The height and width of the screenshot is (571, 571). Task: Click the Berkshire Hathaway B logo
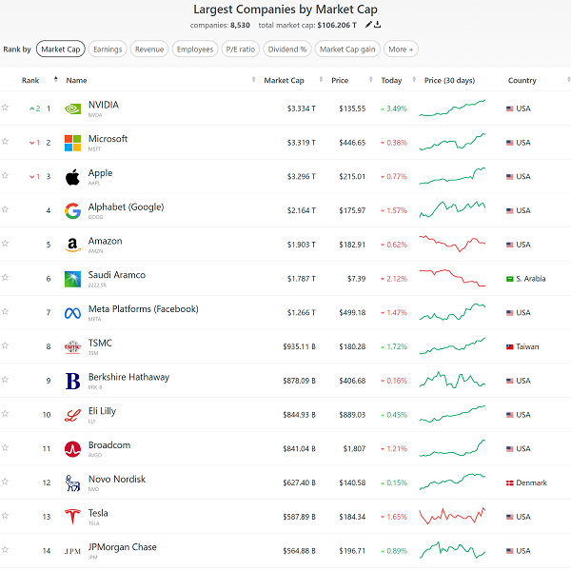pyautogui.click(x=72, y=381)
